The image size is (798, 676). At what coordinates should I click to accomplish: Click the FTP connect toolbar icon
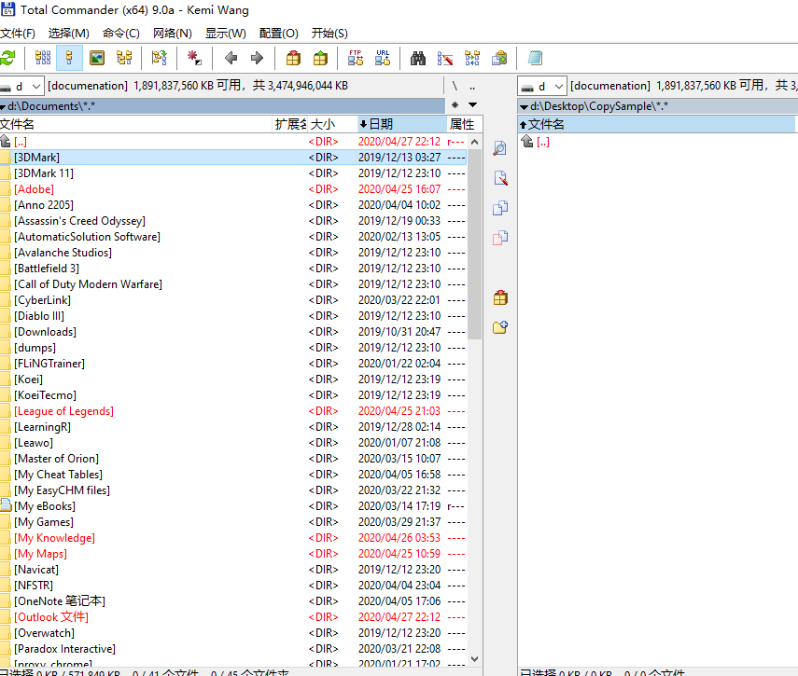pos(355,58)
